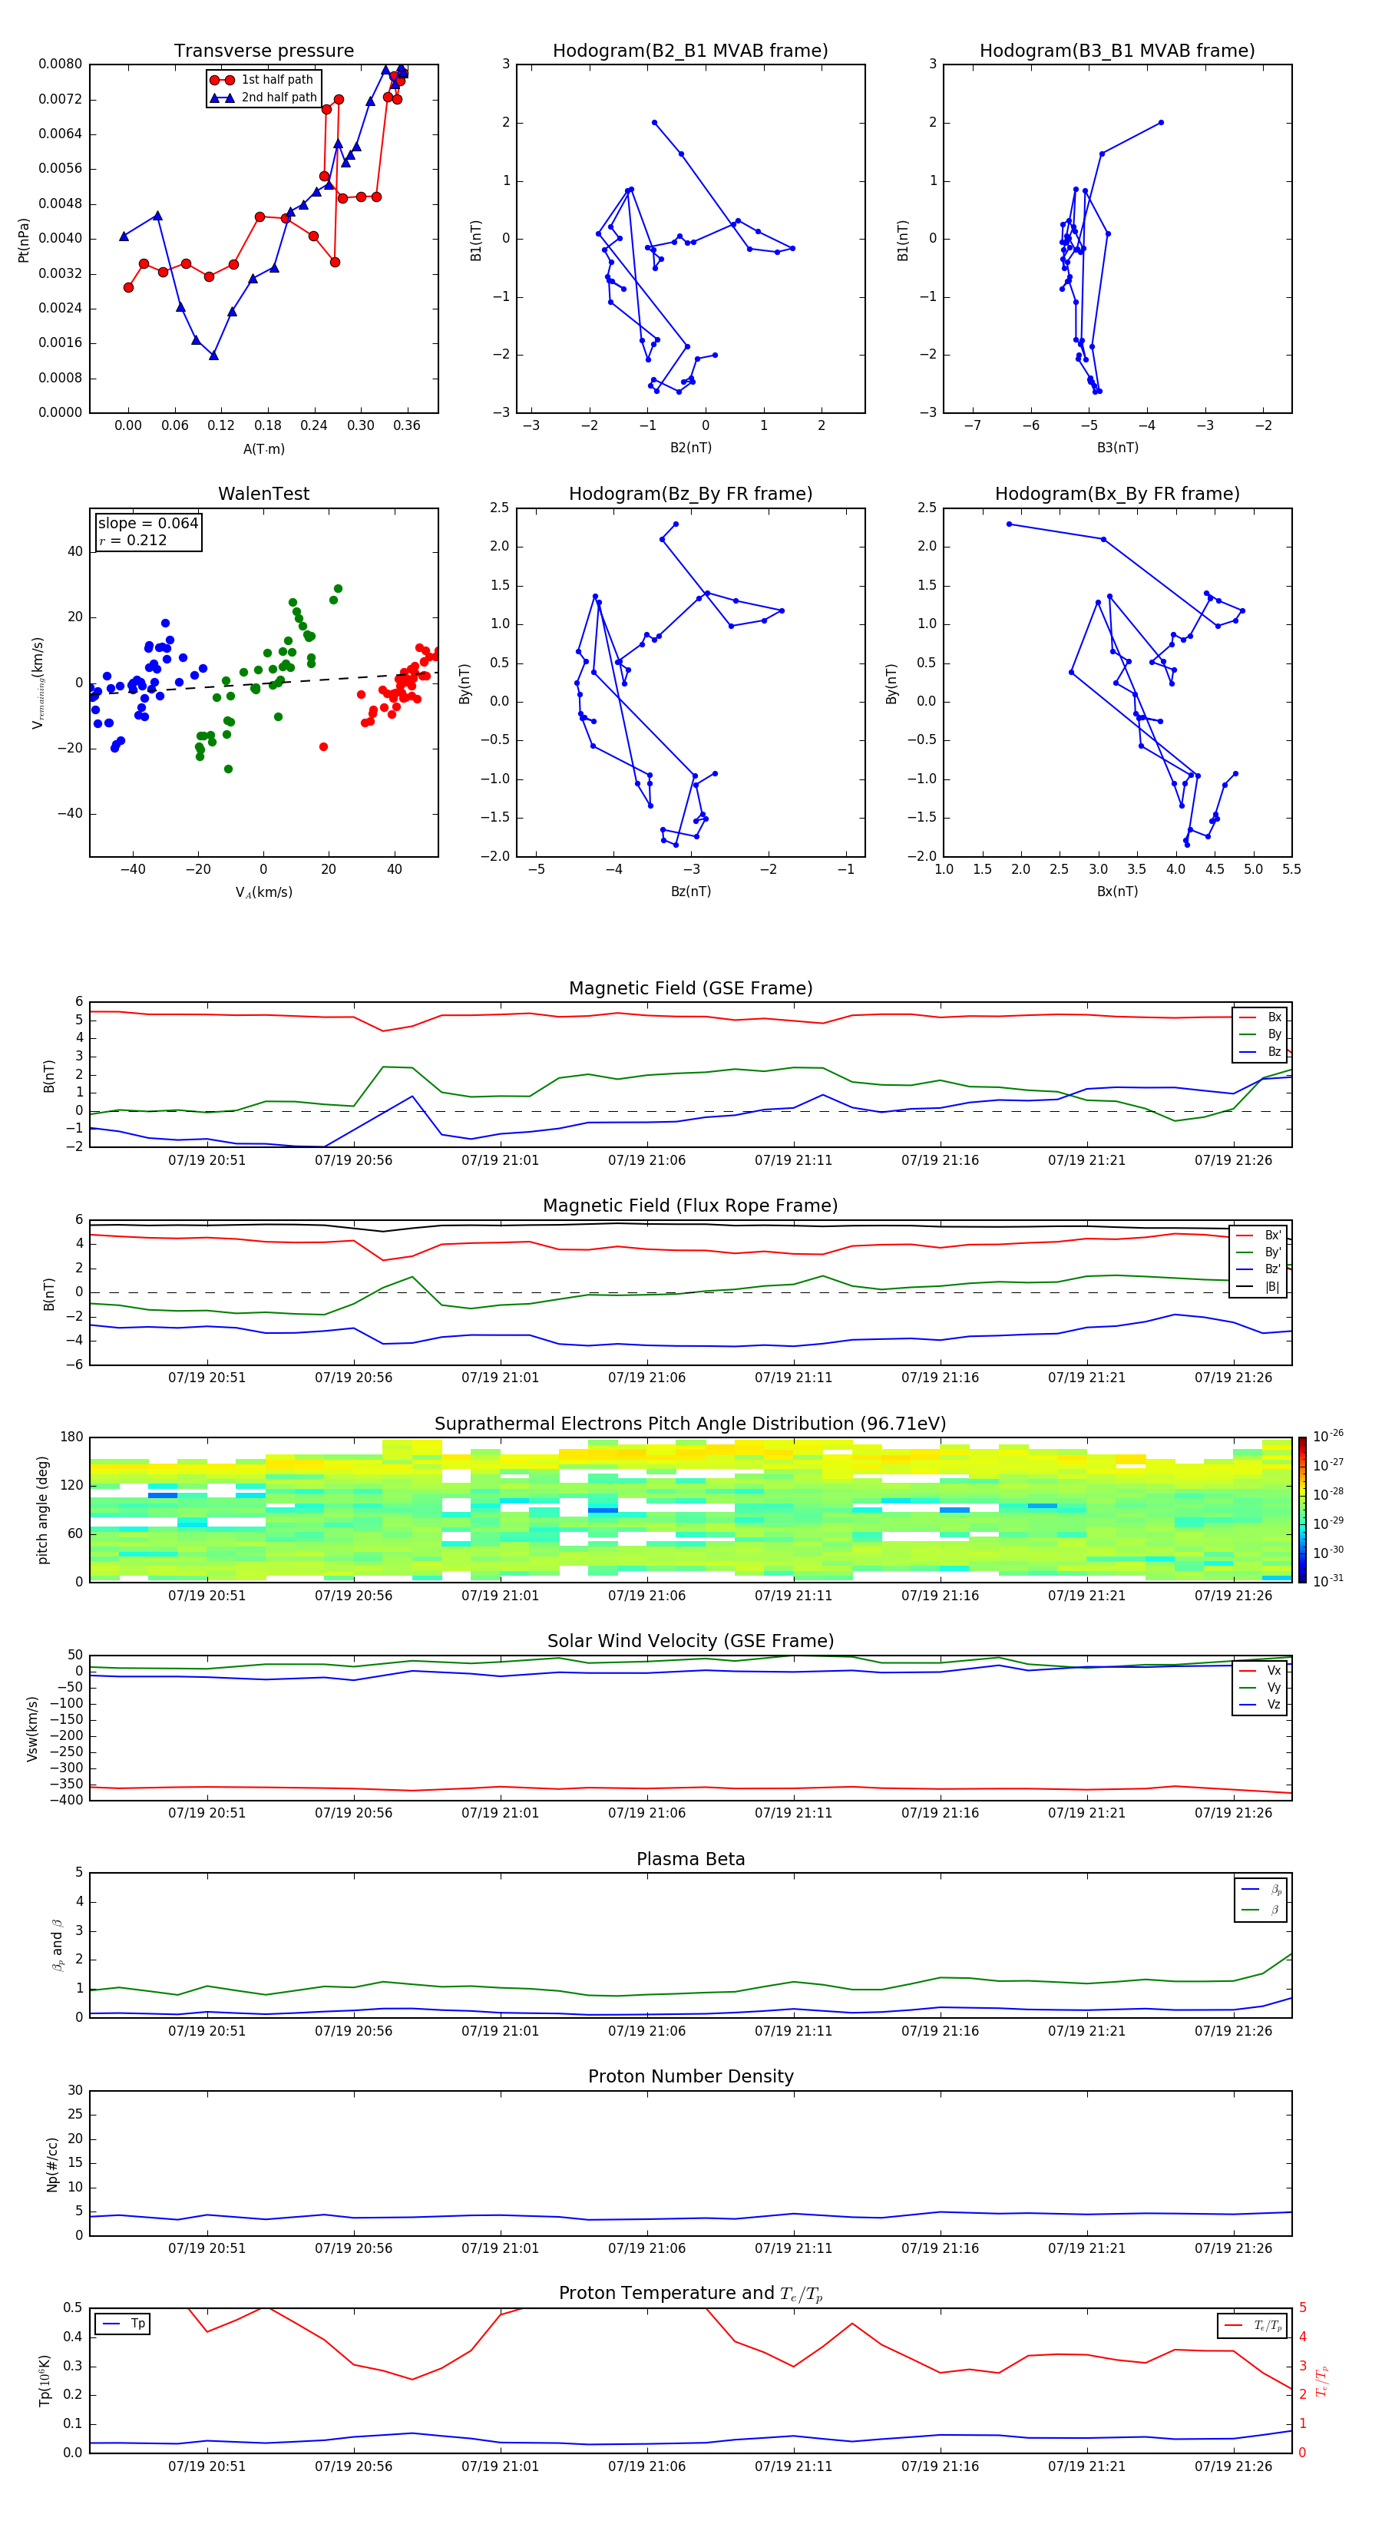Click the "Transverse pressure" plot title
This screenshot has height=2534, width=1382.
click(x=263, y=51)
